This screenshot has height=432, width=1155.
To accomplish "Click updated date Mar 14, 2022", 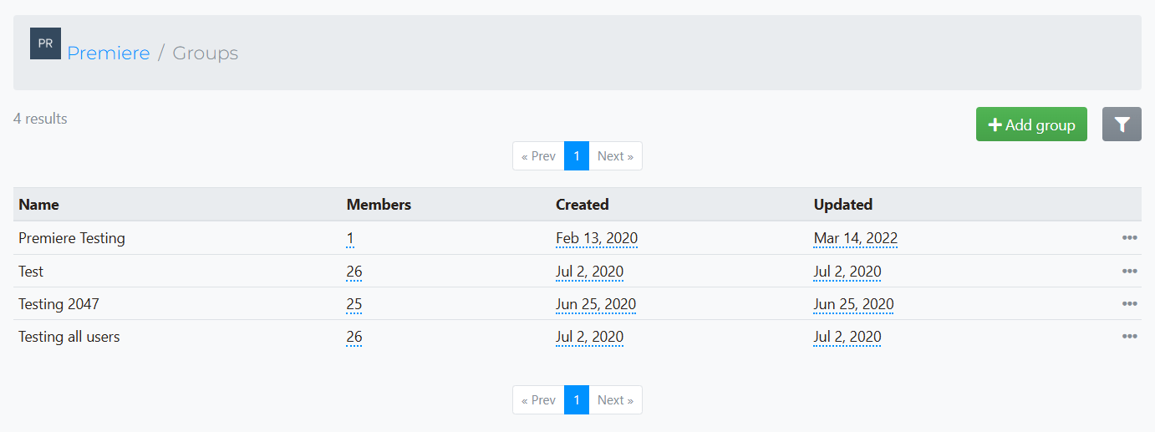I will [x=856, y=239].
